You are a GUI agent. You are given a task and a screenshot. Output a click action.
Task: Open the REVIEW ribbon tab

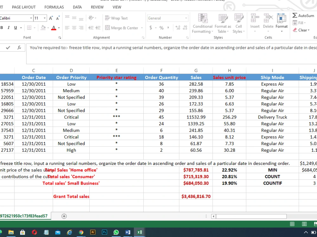97,7
